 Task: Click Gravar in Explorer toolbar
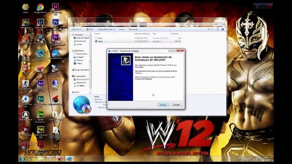point(122,29)
